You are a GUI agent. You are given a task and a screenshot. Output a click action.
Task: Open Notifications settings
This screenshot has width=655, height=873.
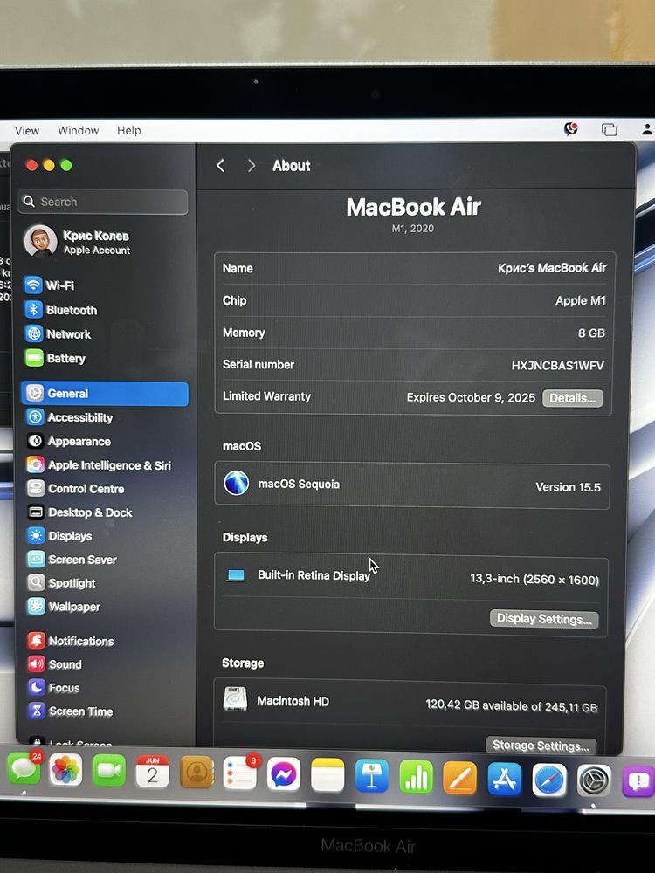click(x=105, y=641)
